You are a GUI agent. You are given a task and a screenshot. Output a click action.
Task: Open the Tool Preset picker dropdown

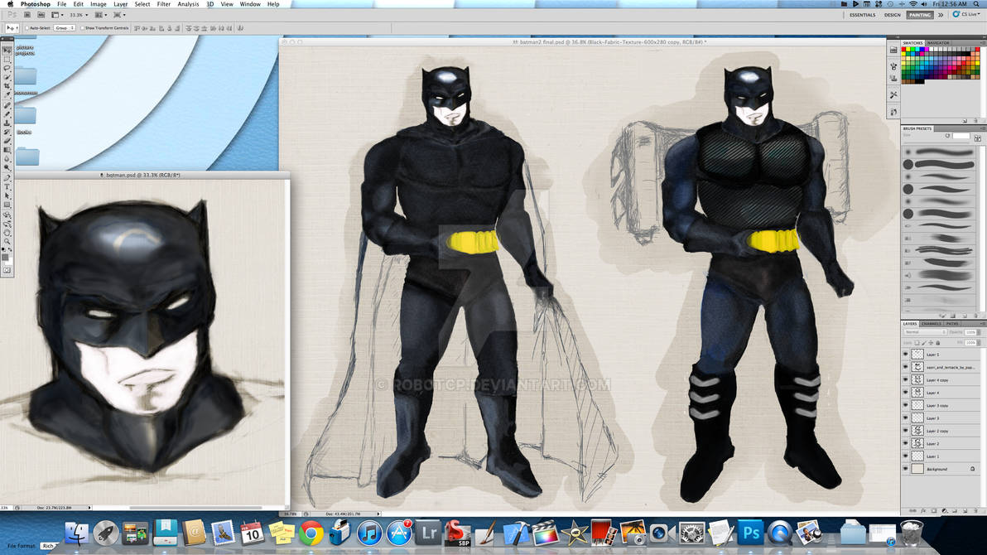click(12, 27)
